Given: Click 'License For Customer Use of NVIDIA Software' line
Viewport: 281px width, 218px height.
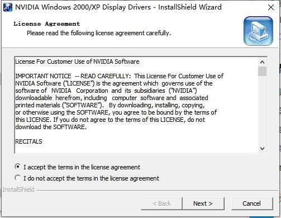Looking at the screenshot, I should click(x=77, y=61).
